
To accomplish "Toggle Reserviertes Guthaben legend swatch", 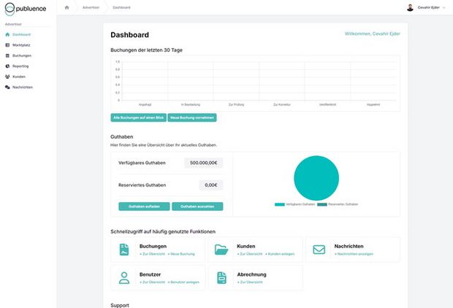I will (322, 204).
